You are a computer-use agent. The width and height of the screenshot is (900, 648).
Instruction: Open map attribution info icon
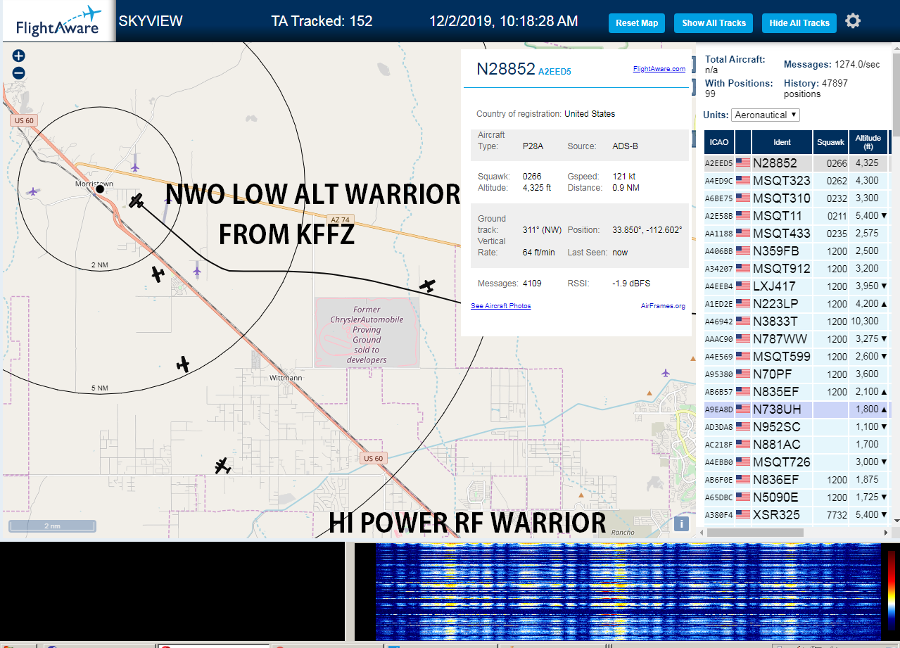pos(681,523)
